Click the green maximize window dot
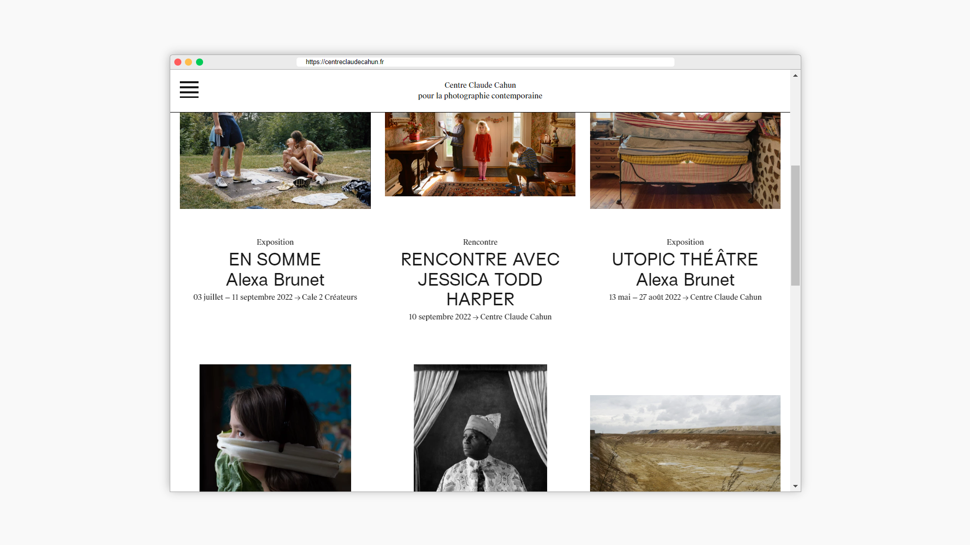Image resolution: width=970 pixels, height=545 pixels. tap(200, 62)
